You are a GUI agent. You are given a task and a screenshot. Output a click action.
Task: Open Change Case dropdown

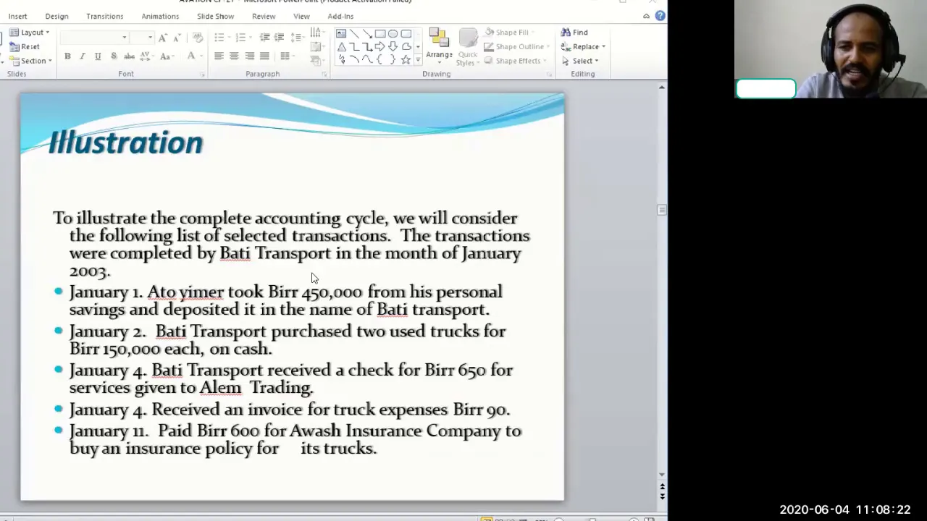pos(167,56)
